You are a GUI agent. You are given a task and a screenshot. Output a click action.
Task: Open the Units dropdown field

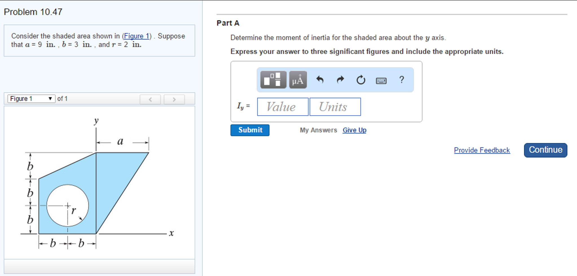pos(335,106)
